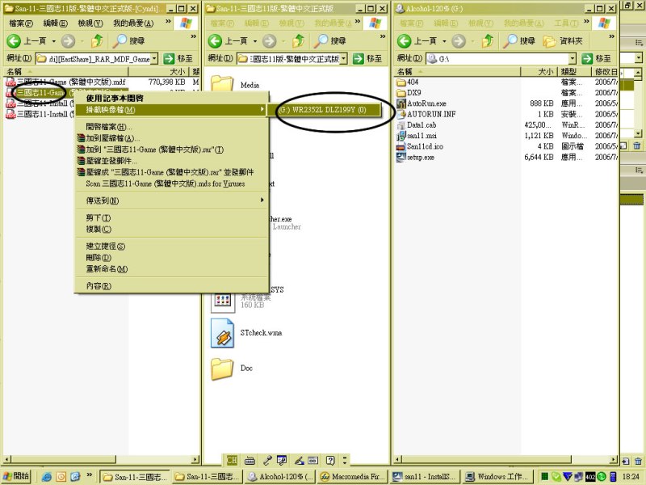Open history dropdown next to Back in G: window
This screenshot has width=646, height=485.
coord(444,41)
